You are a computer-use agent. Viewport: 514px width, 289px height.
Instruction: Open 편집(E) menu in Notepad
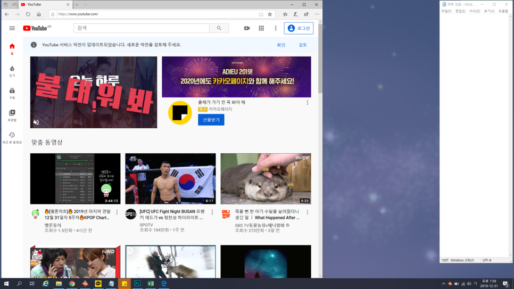pyautogui.click(x=460, y=11)
